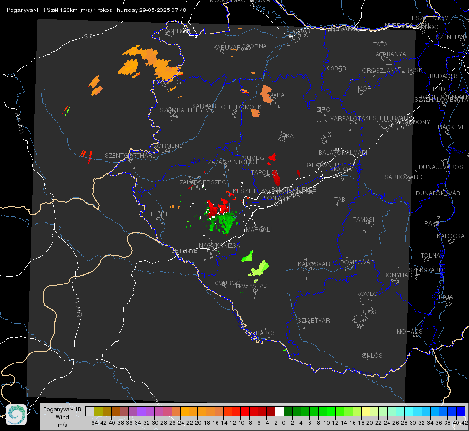Click the MARCALI city label
Viewport: 469px width, 431px height.
point(258,230)
